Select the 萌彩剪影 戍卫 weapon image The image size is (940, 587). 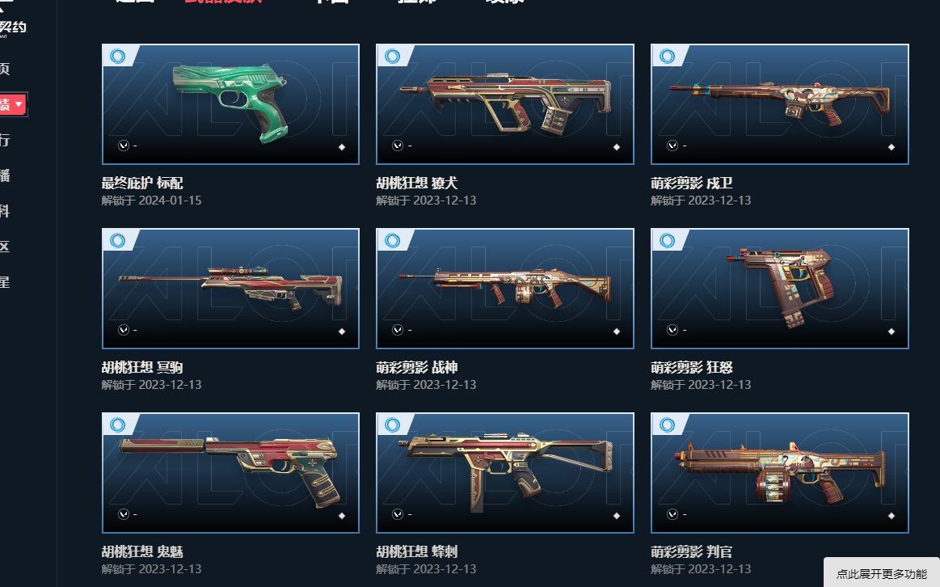[x=779, y=103]
